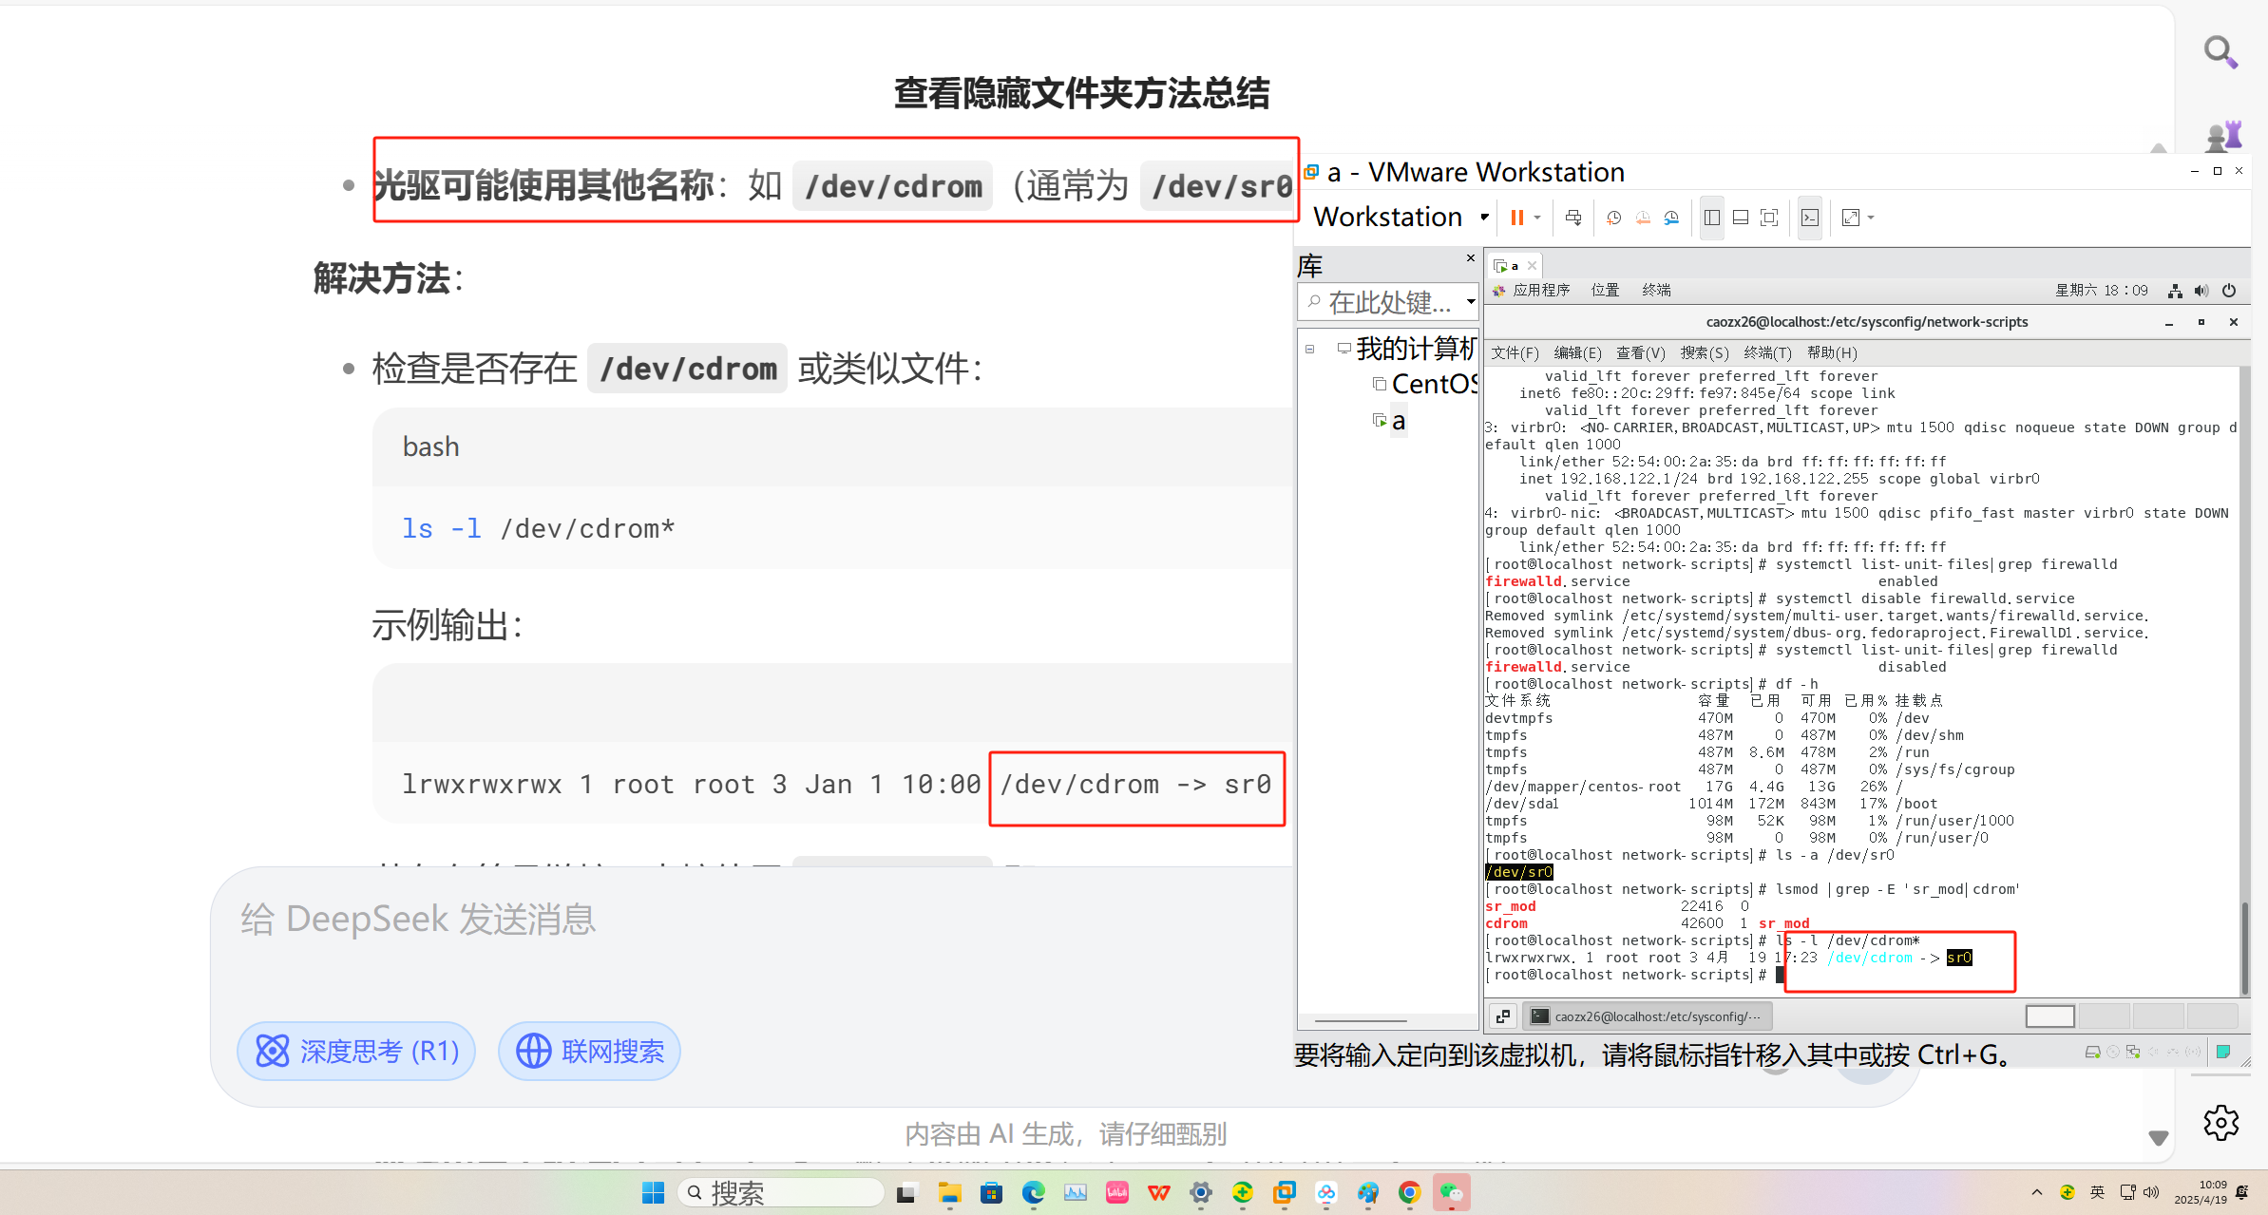2268x1215 pixels.
Task: Click the terminal taskbar button caozx26@localhost
Action: pos(1649,1016)
